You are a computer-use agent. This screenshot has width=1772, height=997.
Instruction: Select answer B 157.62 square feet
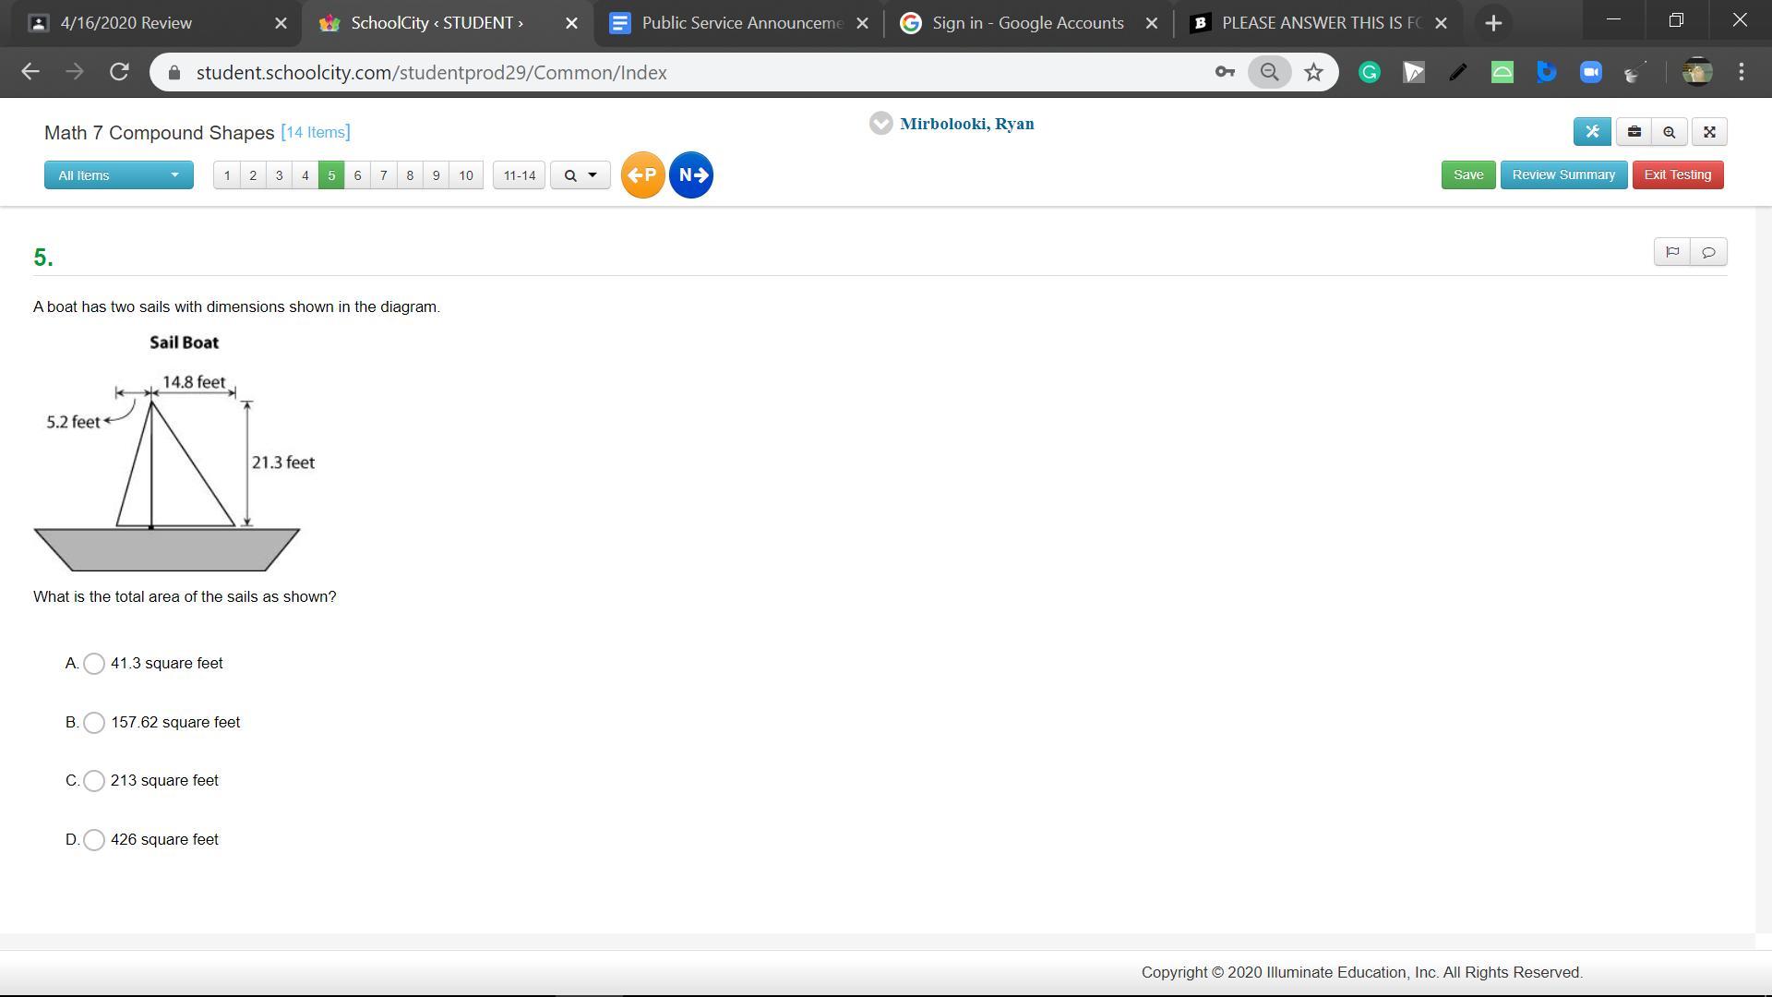coord(94,723)
